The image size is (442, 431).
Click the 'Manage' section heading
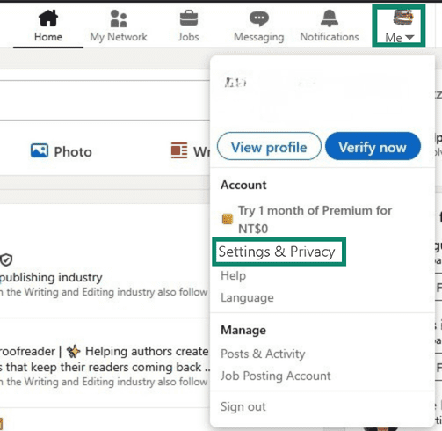[243, 330]
